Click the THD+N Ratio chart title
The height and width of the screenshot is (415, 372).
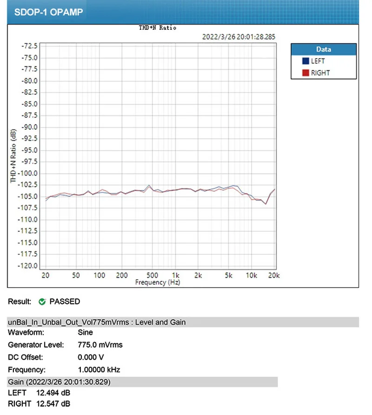158,28
